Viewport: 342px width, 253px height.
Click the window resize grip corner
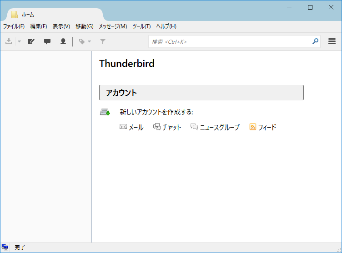(x=339, y=250)
